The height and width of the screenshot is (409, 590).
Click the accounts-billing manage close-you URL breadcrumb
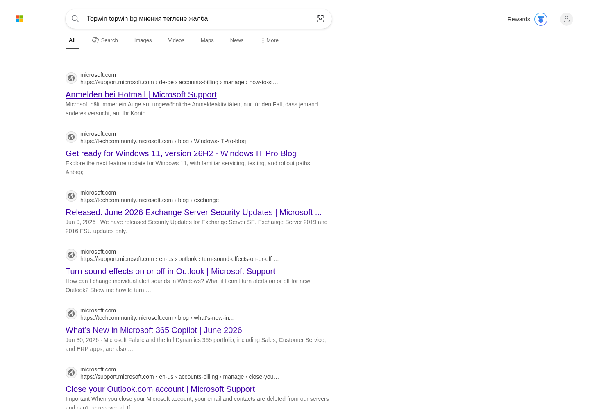coord(179,377)
